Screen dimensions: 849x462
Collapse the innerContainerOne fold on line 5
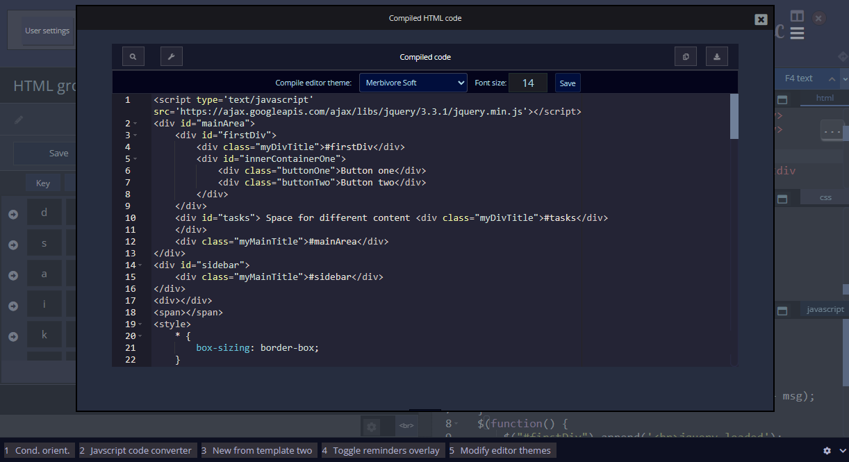[x=135, y=159]
